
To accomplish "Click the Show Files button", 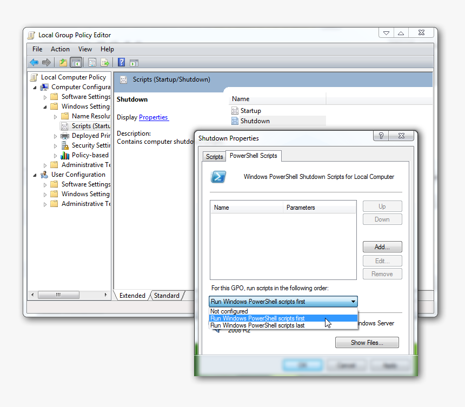I will (367, 342).
